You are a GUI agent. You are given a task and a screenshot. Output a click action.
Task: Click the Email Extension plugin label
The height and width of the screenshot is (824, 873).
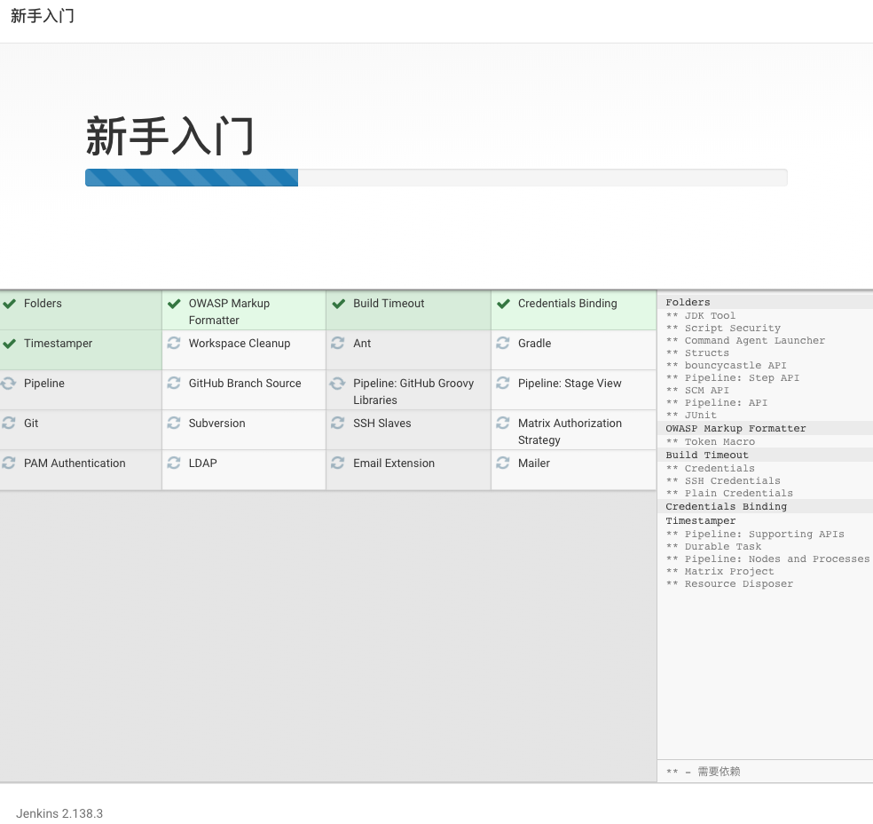pos(394,463)
